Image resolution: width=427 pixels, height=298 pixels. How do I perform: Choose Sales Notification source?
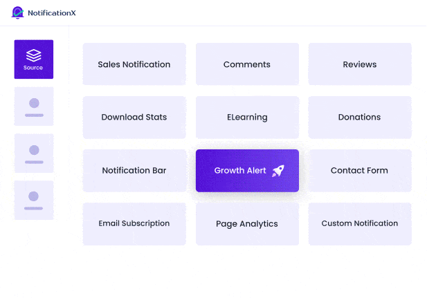point(134,64)
